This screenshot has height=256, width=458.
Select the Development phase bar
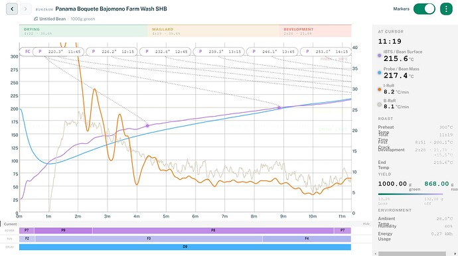click(315, 31)
